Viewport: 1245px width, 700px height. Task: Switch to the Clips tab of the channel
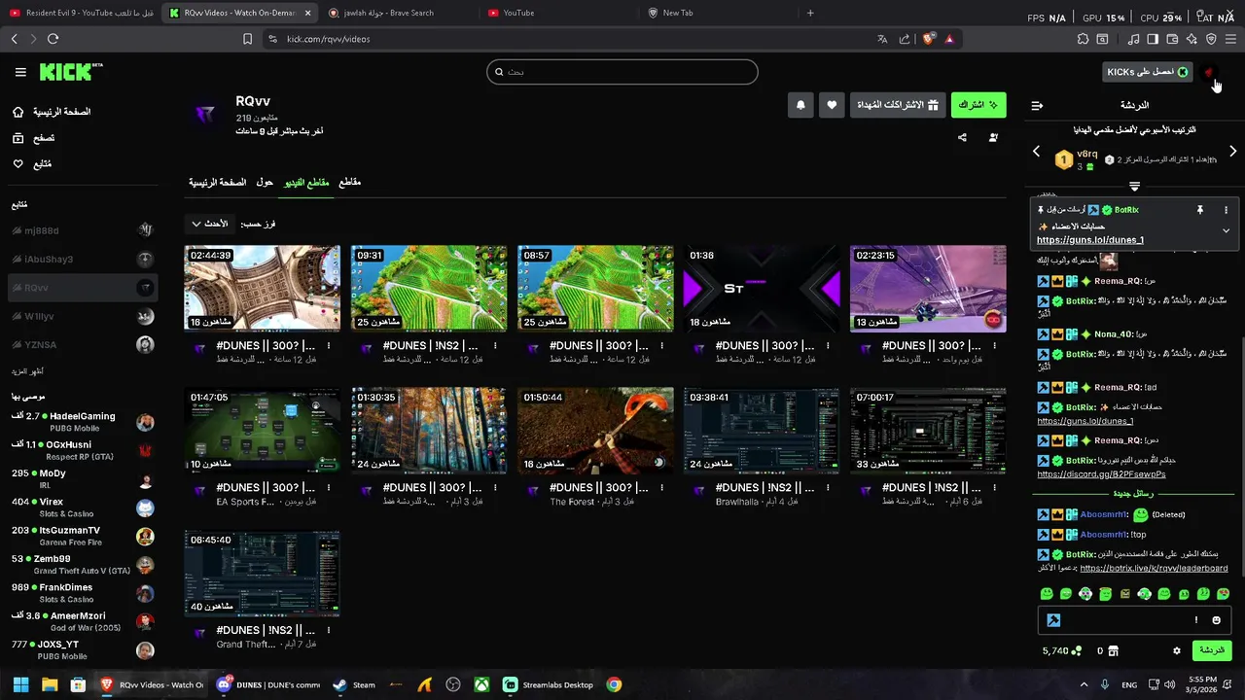click(x=349, y=182)
